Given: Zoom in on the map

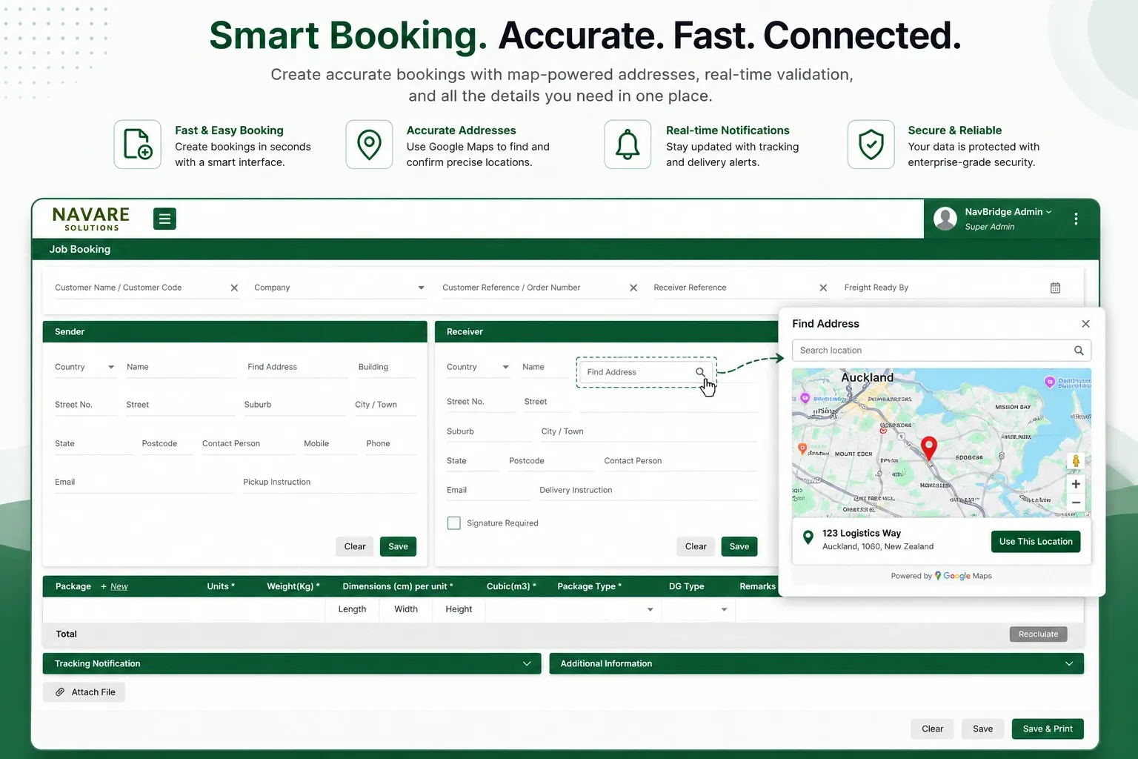Looking at the screenshot, I should click(x=1076, y=484).
